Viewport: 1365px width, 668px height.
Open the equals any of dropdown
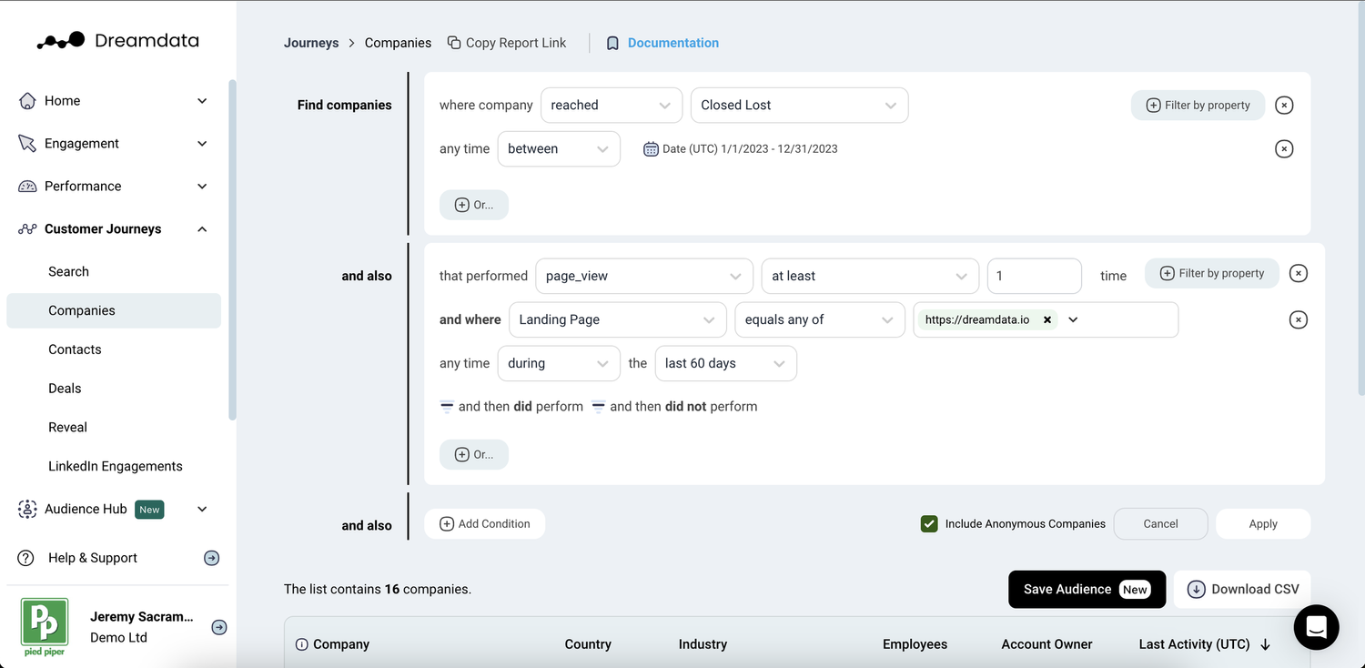(x=820, y=319)
